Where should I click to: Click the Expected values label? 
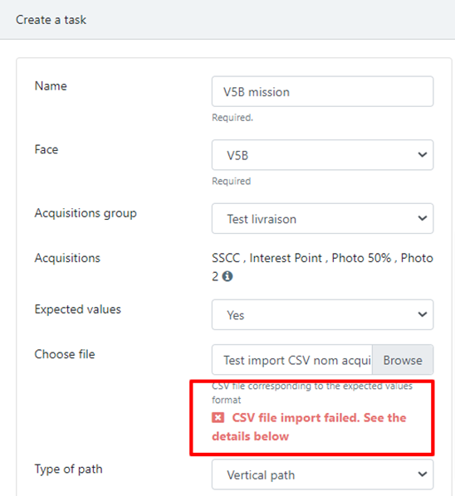click(x=77, y=309)
